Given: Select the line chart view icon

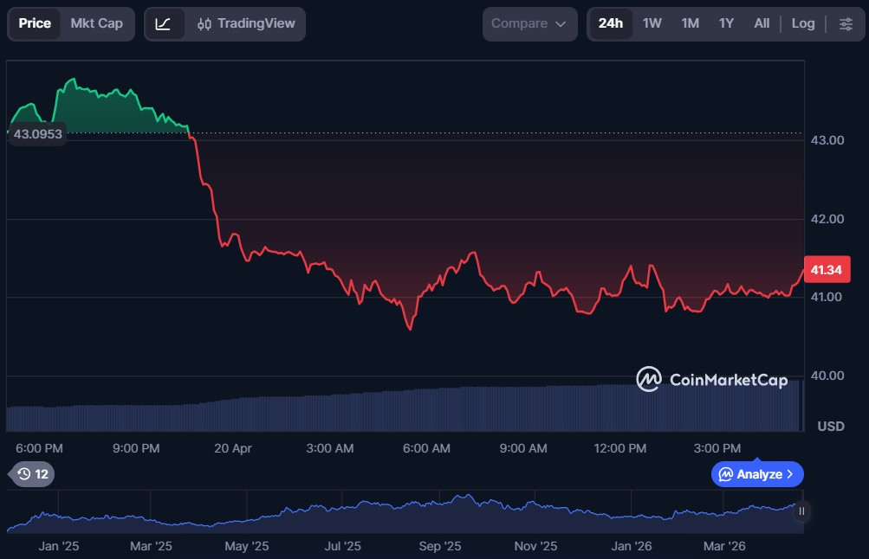Looking at the screenshot, I should (164, 23).
